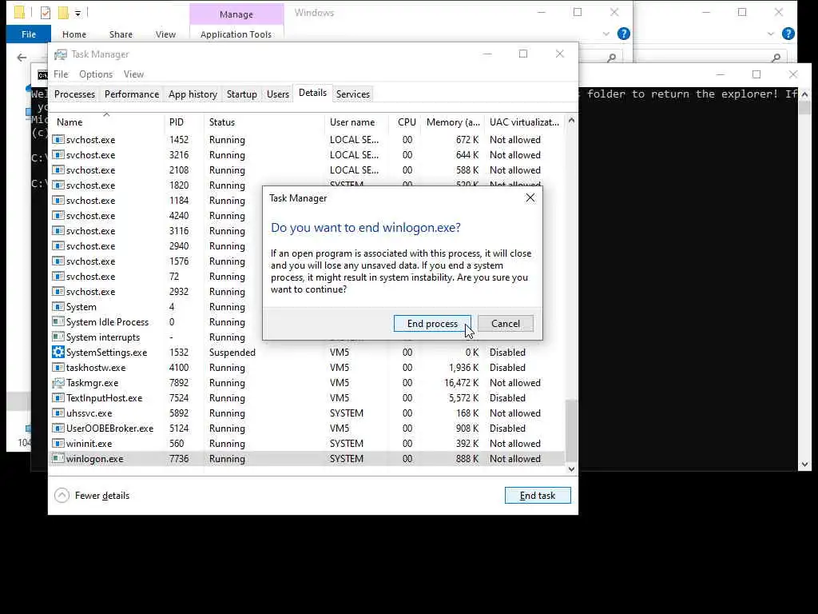The height and width of the screenshot is (614, 818).
Task: Select svchost.exe row with PID 72
Action: tap(308, 276)
